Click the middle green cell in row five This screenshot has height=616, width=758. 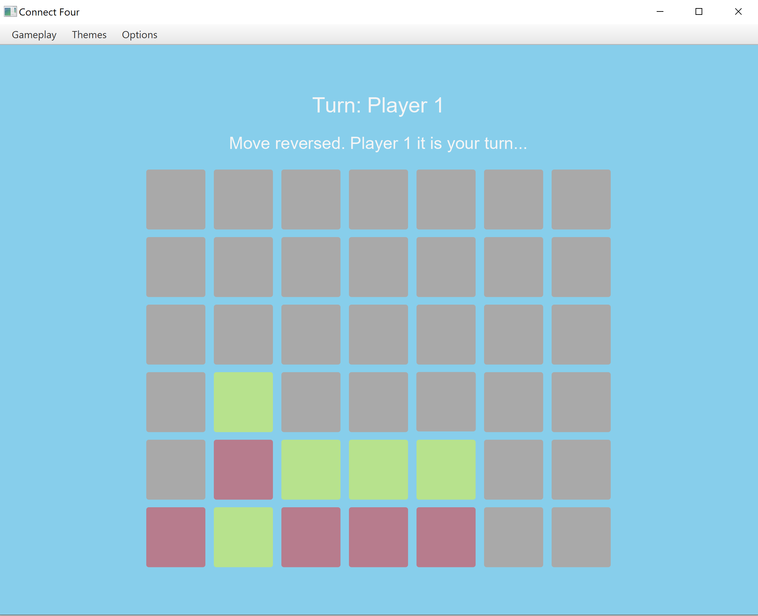pyautogui.click(x=378, y=470)
